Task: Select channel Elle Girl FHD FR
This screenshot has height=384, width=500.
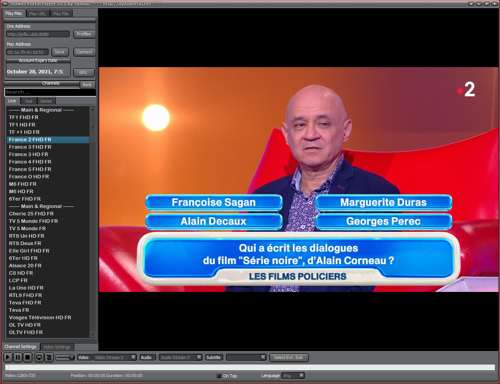Action: (x=48, y=251)
